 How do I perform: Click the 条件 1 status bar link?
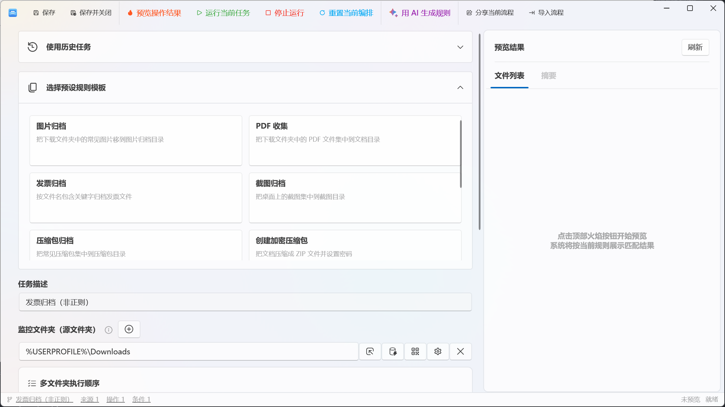(x=141, y=399)
